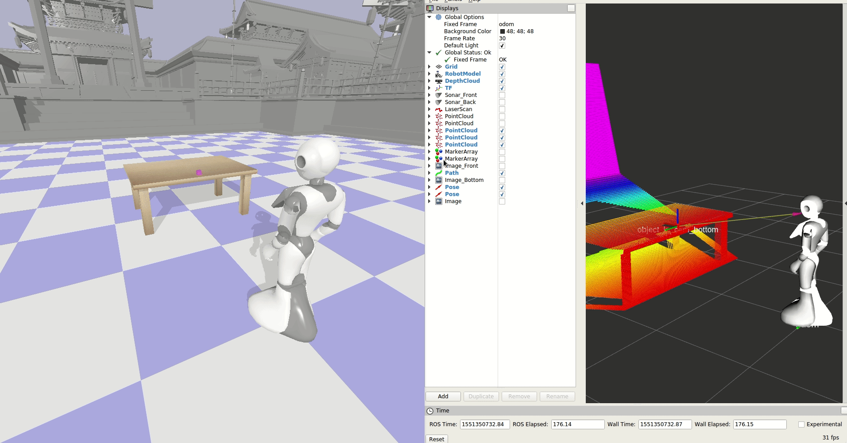
Task: Click the icon beside the Image display
Action: click(438, 201)
